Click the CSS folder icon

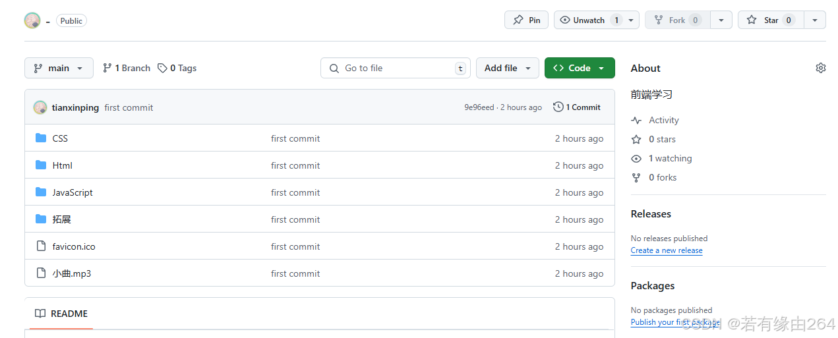click(x=41, y=138)
